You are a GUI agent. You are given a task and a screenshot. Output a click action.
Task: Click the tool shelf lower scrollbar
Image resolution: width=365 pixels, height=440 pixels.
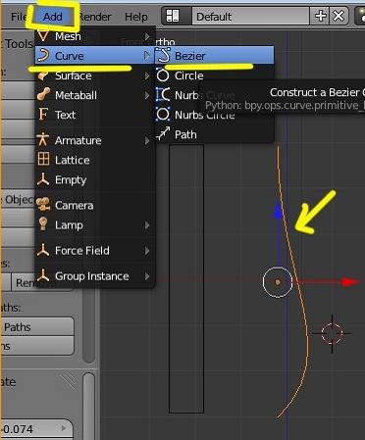tap(89, 407)
